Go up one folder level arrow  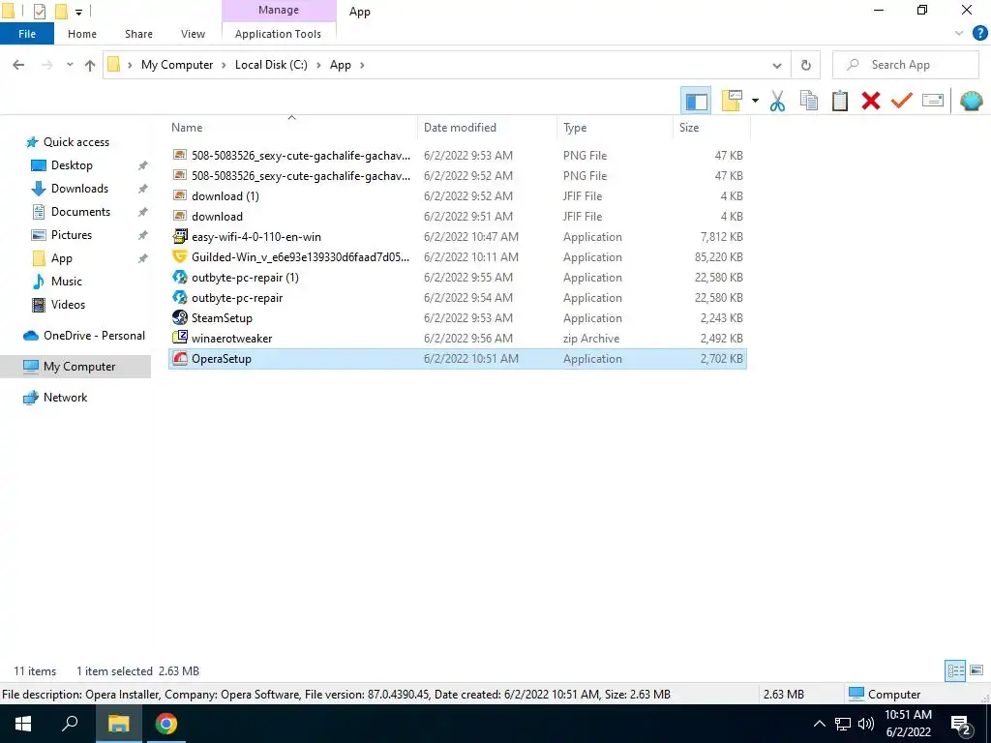click(90, 65)
